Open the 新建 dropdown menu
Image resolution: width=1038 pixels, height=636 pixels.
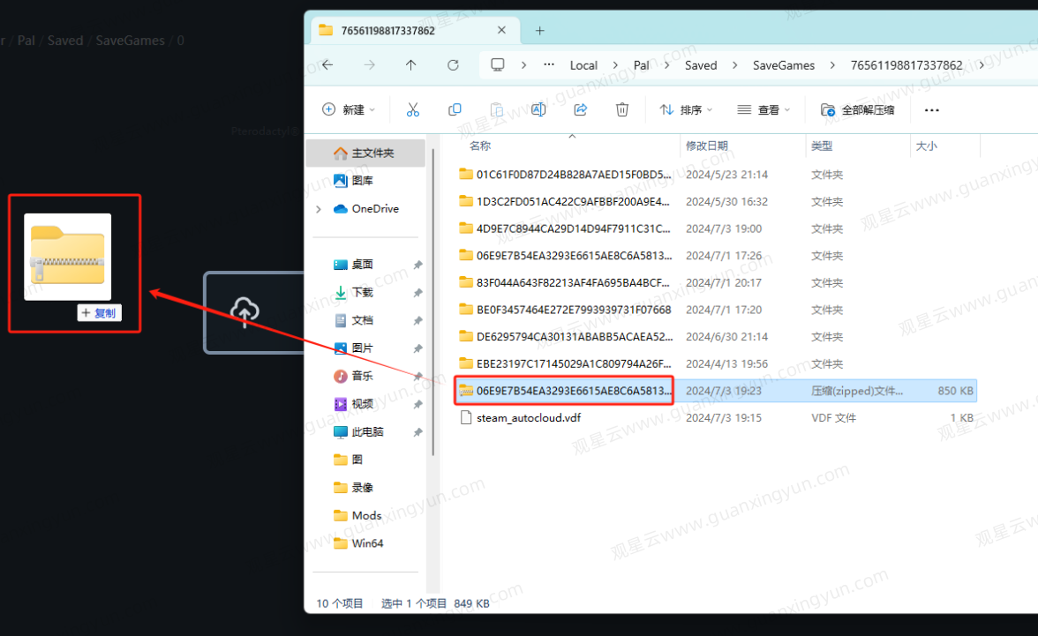coord(349,110)
